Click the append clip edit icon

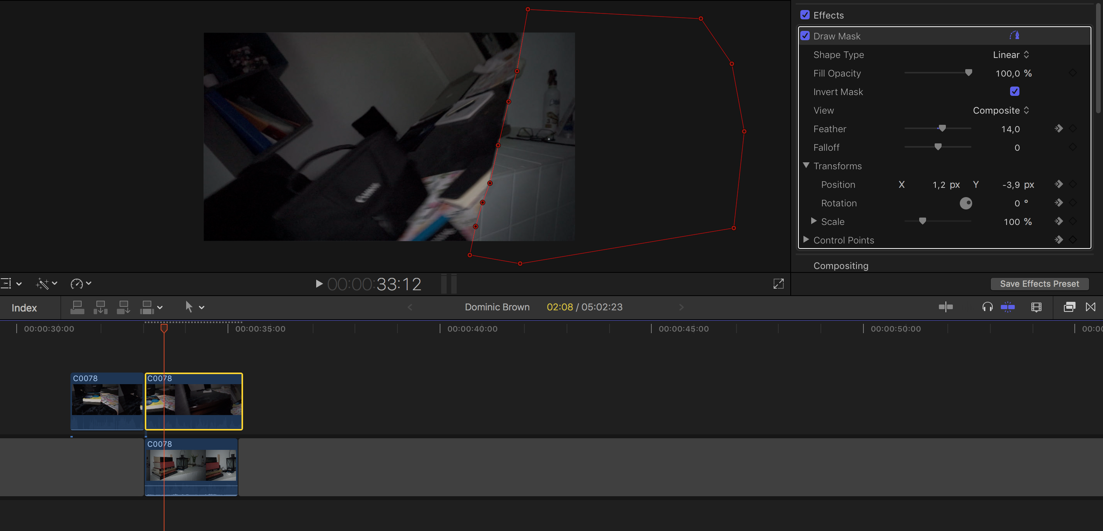123,307
